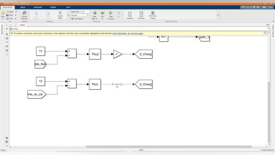Select the Vdc_dc_Lib From block
This screenshot has width=275, height=155.
[x=37, y=94]
